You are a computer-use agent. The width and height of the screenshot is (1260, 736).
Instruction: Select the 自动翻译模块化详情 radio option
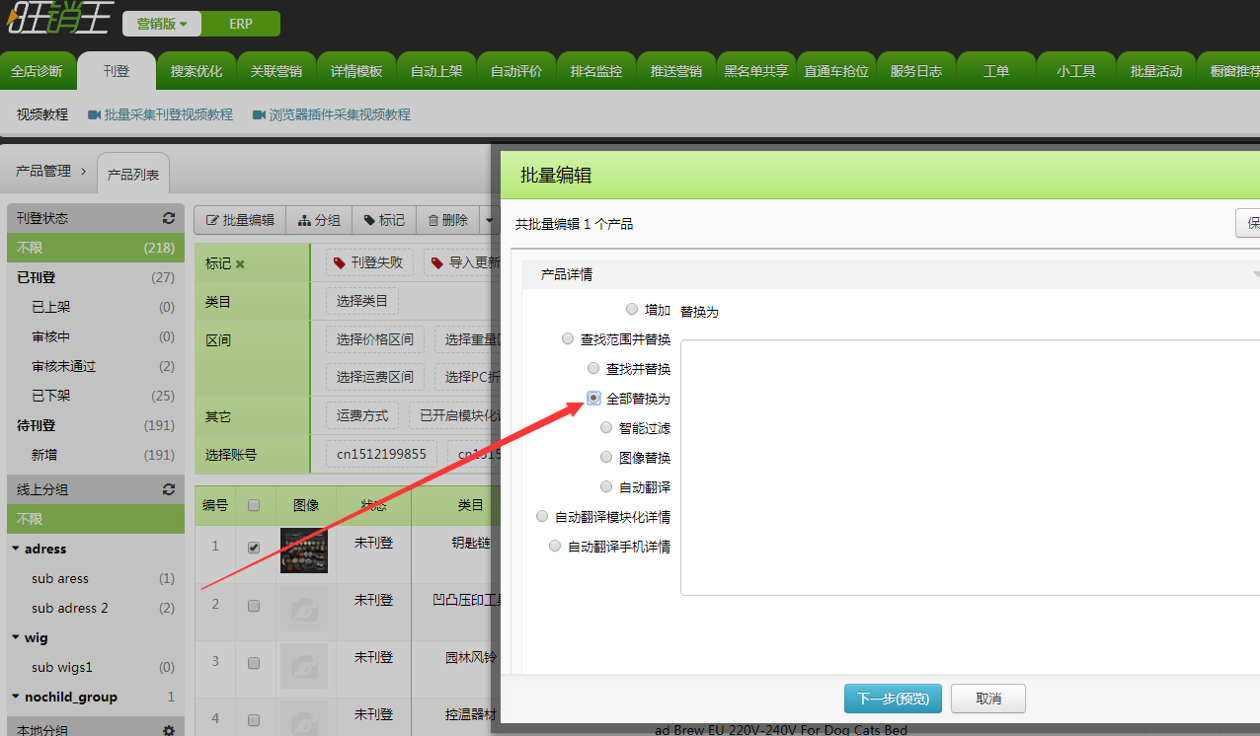(542, 516)
